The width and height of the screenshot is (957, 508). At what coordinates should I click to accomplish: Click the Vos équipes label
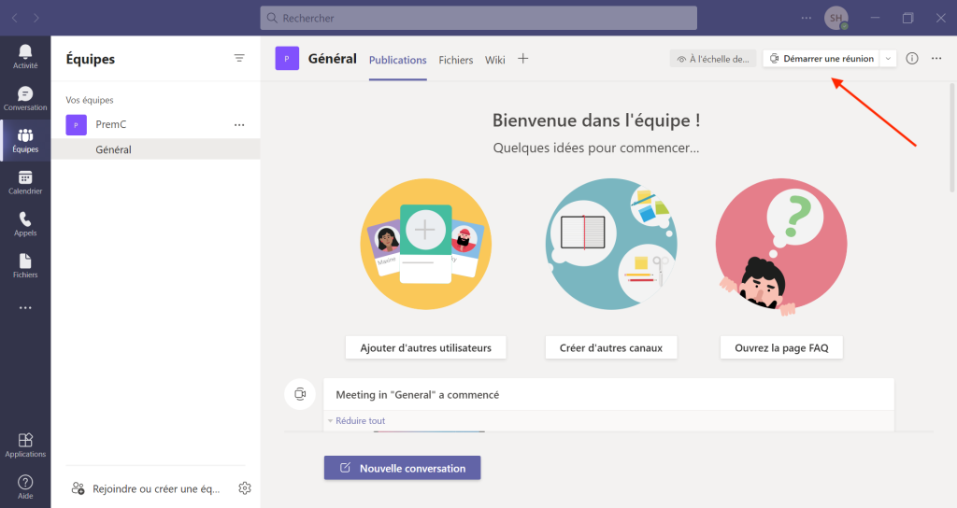pyautogui.click(x=90, y=100)
